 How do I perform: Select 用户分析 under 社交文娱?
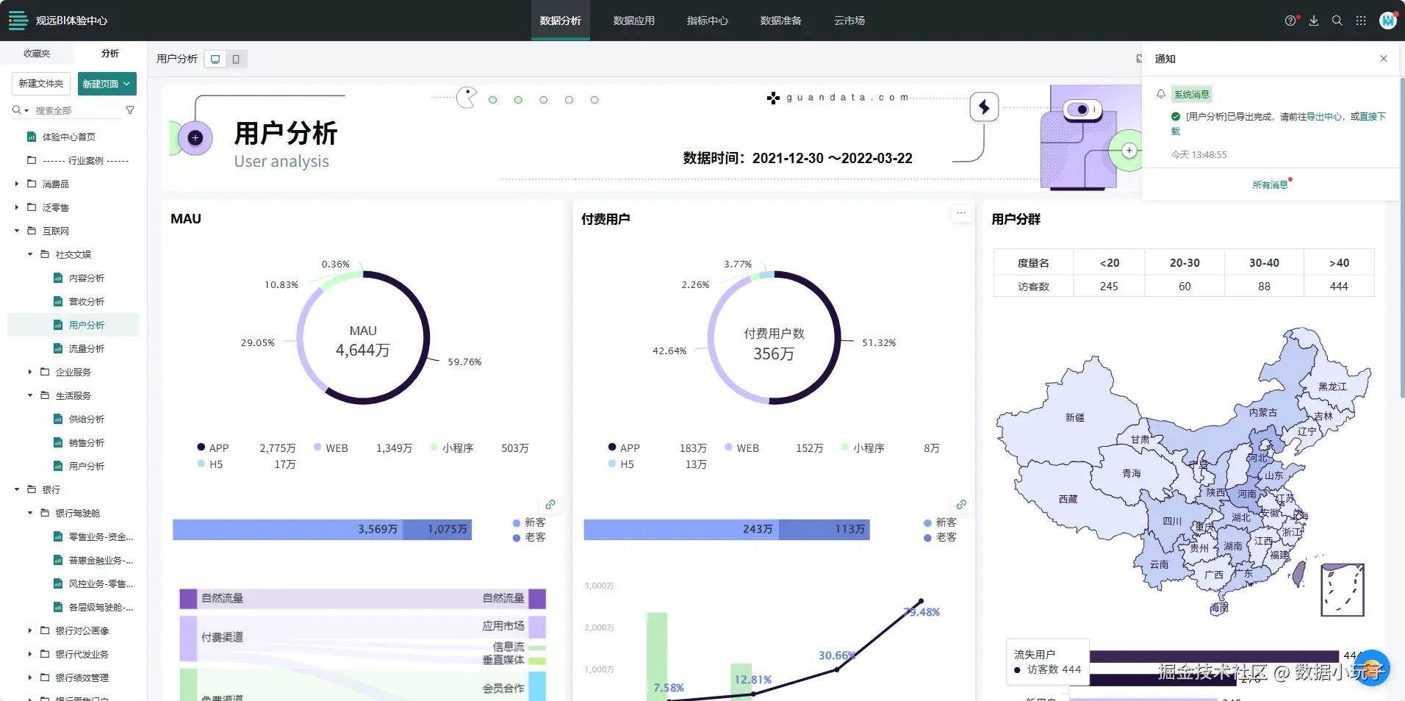(73, 325)
